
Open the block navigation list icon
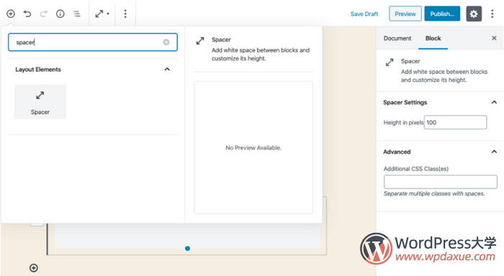point(76,14)
